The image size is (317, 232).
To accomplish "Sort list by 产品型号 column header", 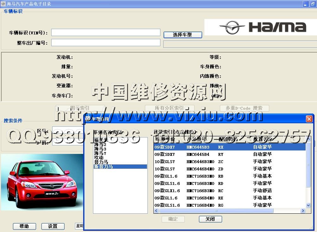I will 197,139.
